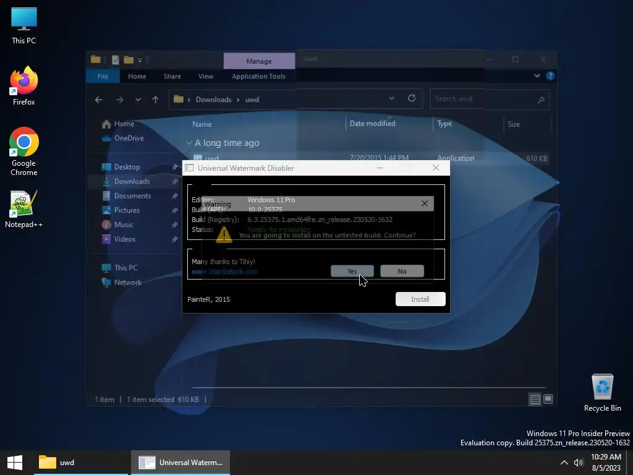Minimize the Universal Watermark Disabler window
Image resolution: width=633 pixels, height=475 pixels.
pos(380,168)
